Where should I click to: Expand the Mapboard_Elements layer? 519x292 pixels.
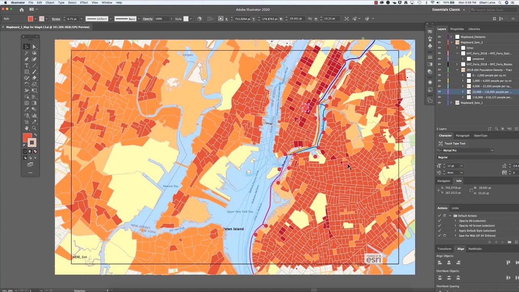pos(451,37)
